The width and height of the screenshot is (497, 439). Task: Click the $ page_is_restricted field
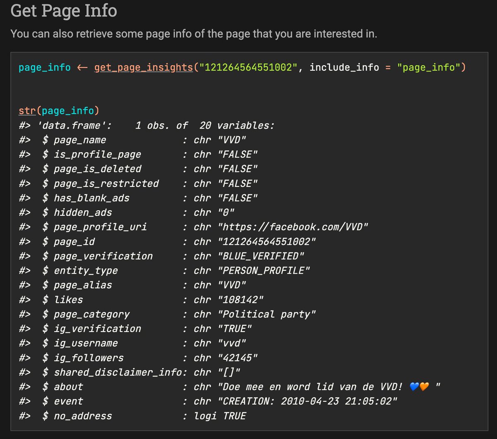click(x=100, y=184)
